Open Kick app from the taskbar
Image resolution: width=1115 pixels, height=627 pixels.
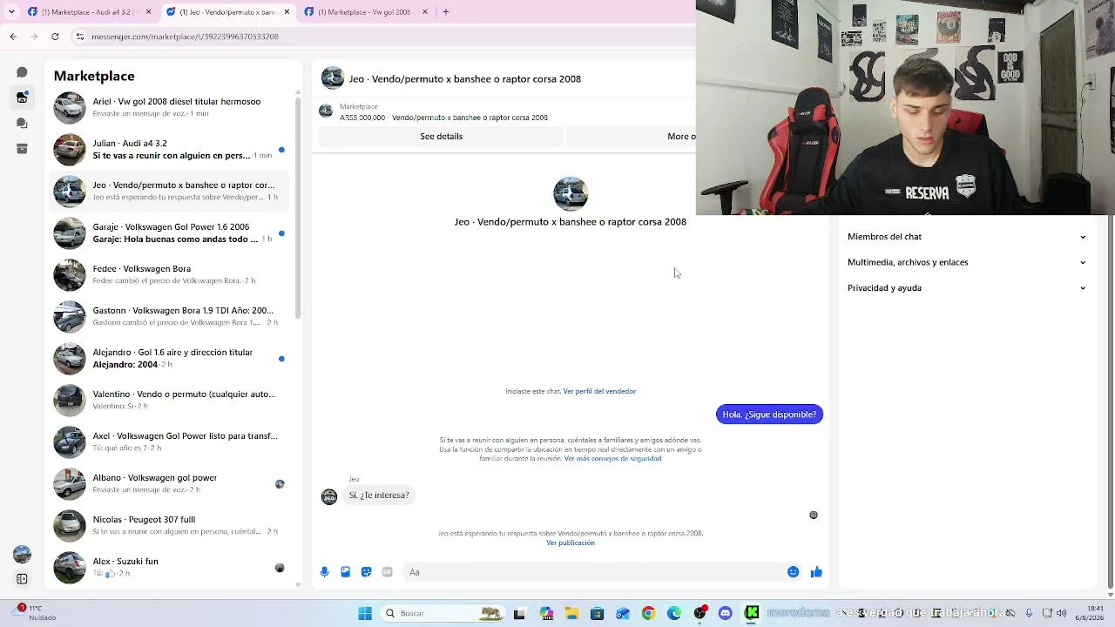(752, 613)
